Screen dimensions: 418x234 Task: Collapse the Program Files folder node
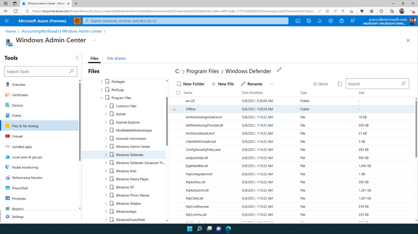(x=101, y=98)
